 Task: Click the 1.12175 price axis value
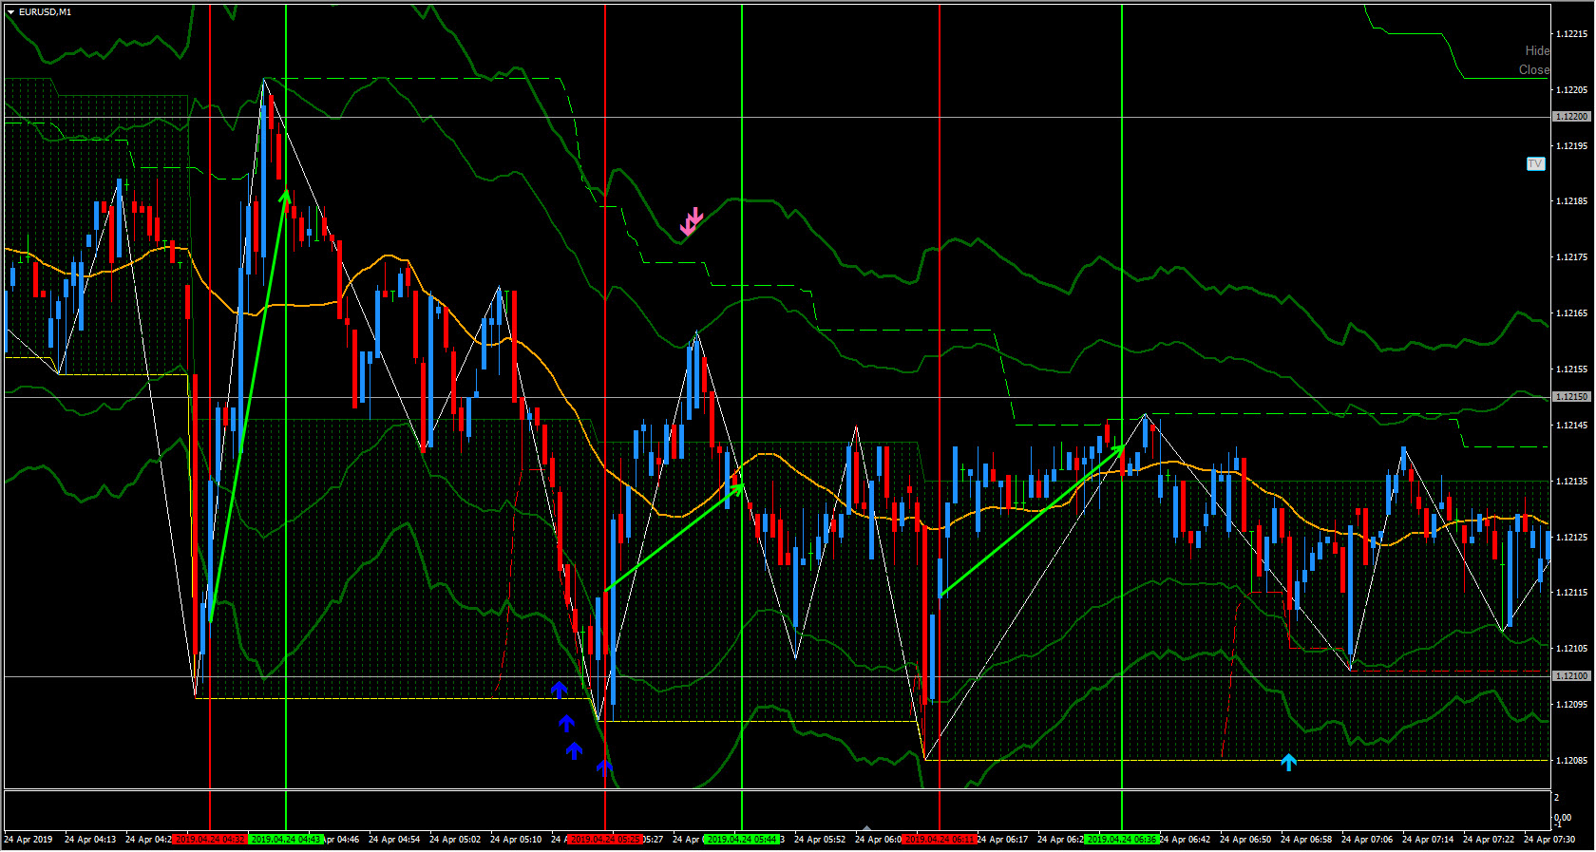click(x=1571, y=257)
